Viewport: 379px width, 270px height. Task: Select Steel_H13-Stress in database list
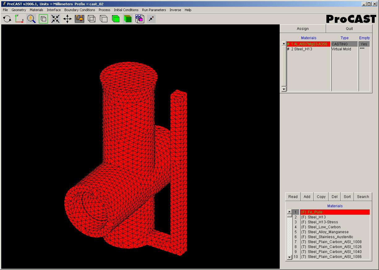[x=335, y=222]
